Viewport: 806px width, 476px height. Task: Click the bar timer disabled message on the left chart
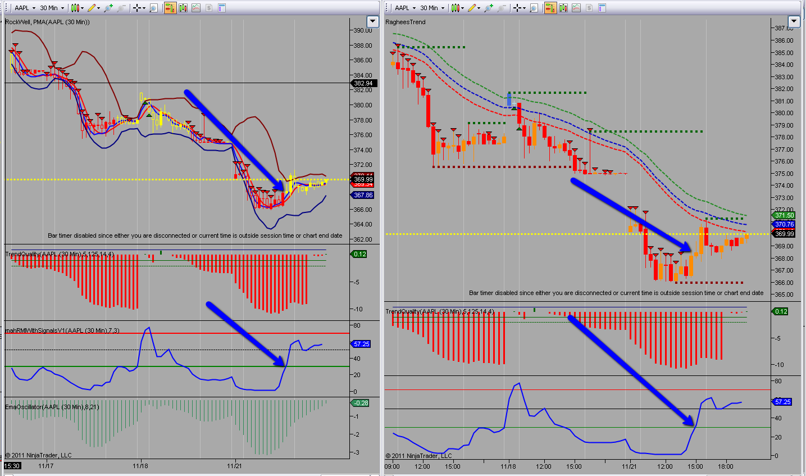[195, 236]
